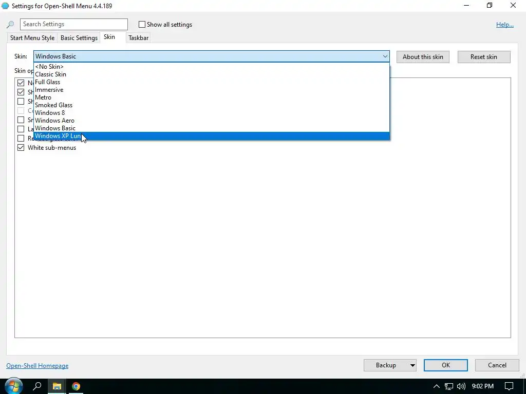Switch to the Start Menu Style tab
Screen dimensions: 526x394
click(32, 38)
